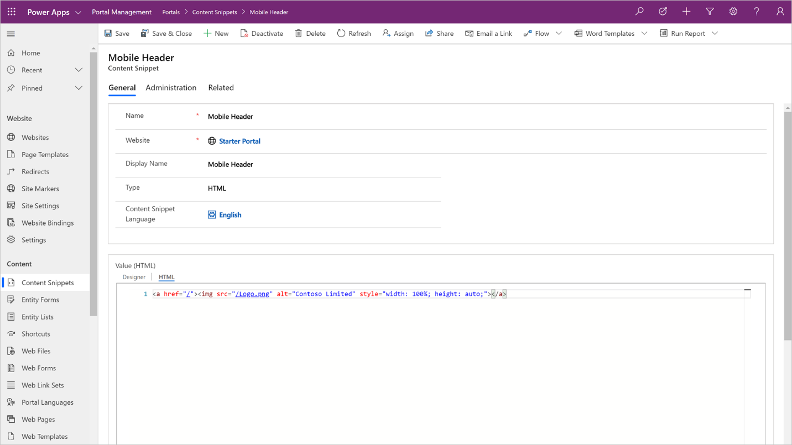The image size is (792, 445).
Task: Open the user account profile icon
Action: pos(780,12)
